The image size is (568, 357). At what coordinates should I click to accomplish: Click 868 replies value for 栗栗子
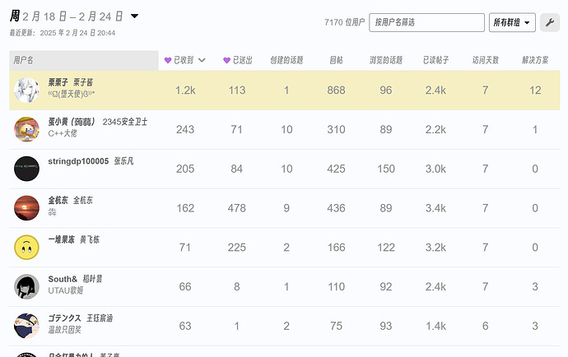coord(336,90)
